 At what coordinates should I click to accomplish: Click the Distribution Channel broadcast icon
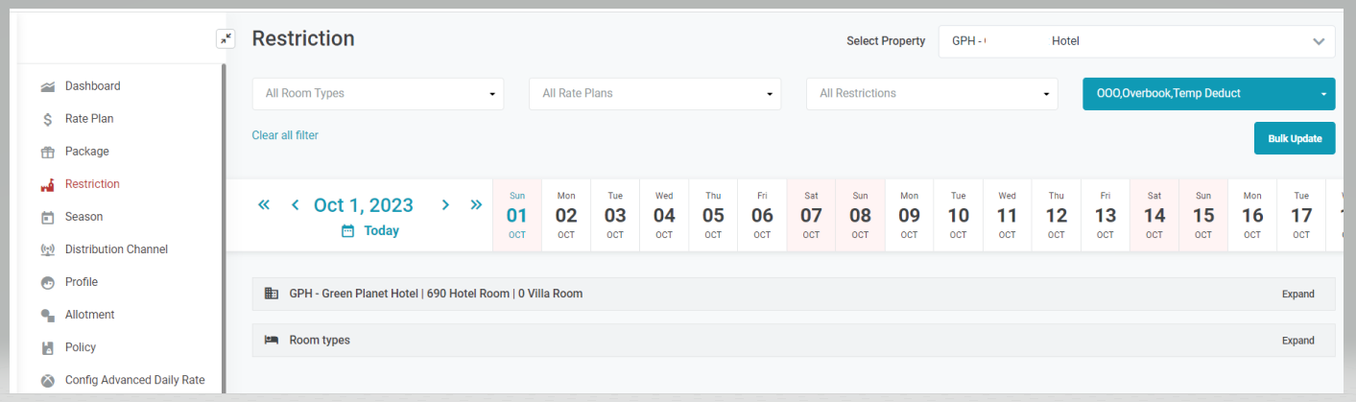(47, 249)
